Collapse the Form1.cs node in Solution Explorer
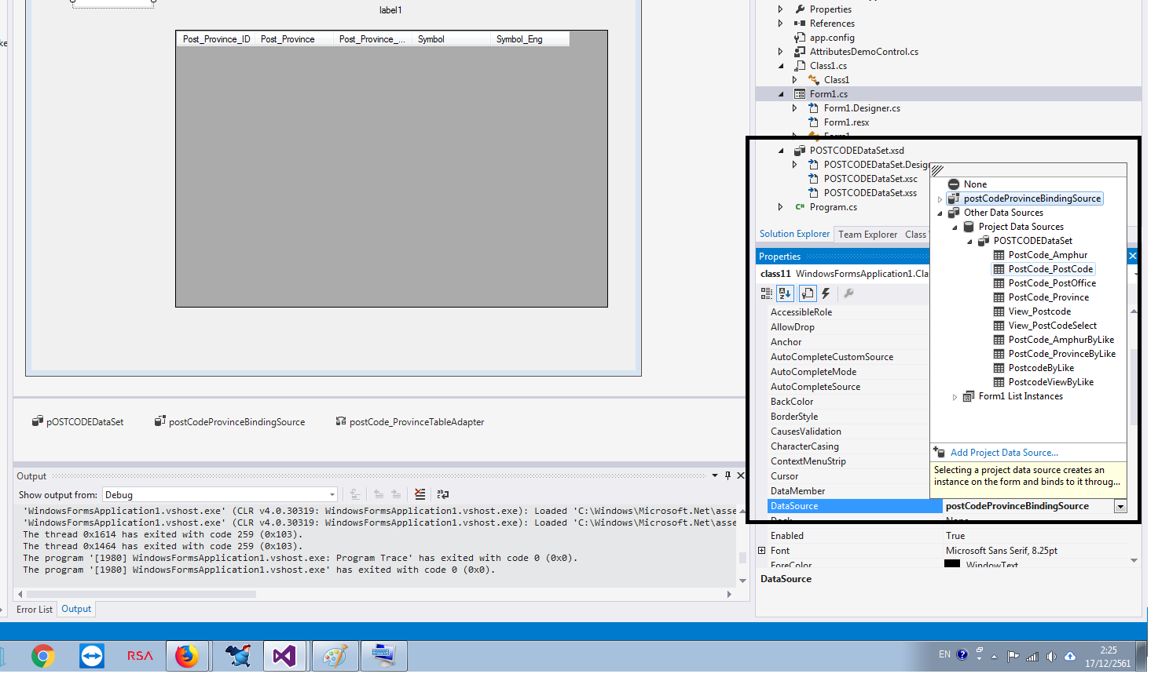Viewport: 1158px width, 681px height. [x=781, y=94]
